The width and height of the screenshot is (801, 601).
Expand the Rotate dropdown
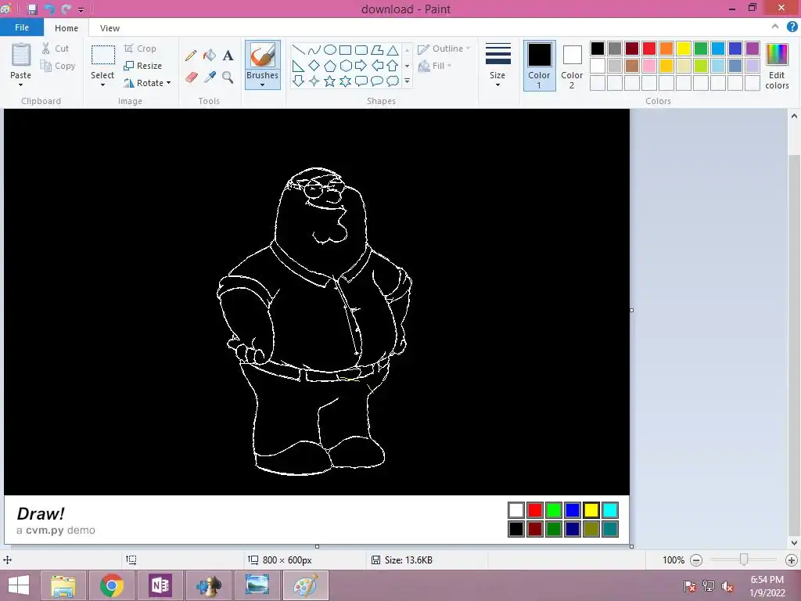(x=169, y=83)
